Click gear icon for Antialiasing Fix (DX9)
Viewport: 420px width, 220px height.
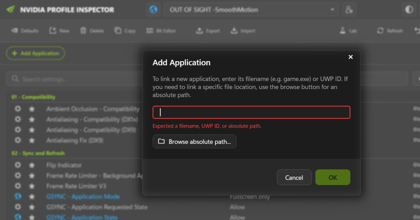click(18, 140)
